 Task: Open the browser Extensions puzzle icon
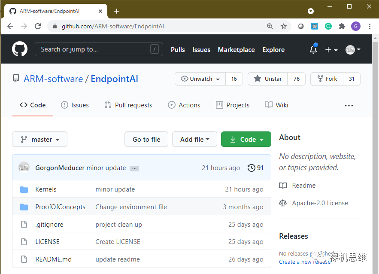coord(342,26)
